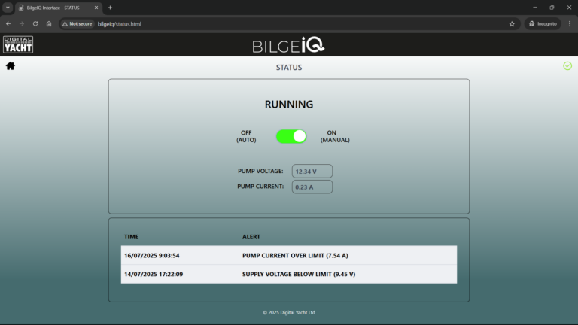Image resolution: width=578 pixels, height=325 pixels.
Task: Select the Pump Current Over Limit alert row
Action: pyautogui.click(x=289, y=256)
